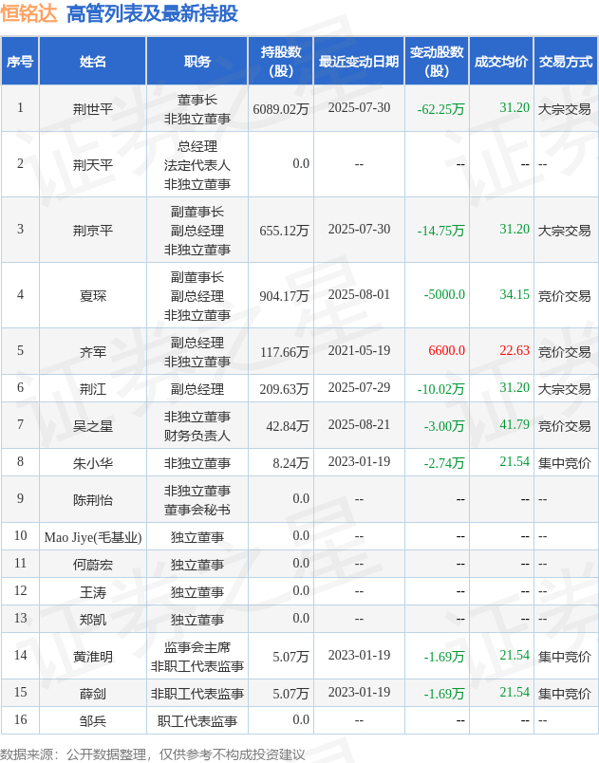Click the change amount -62.25万

pyautogui.click(x=440, y=109)
